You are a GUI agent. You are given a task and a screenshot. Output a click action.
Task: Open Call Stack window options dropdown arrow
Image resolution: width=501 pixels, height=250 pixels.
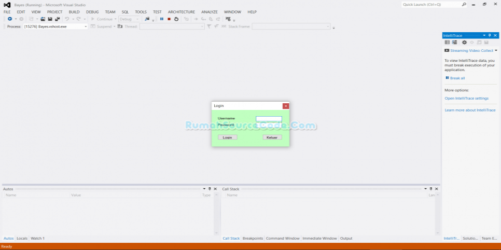coord(426,189)
